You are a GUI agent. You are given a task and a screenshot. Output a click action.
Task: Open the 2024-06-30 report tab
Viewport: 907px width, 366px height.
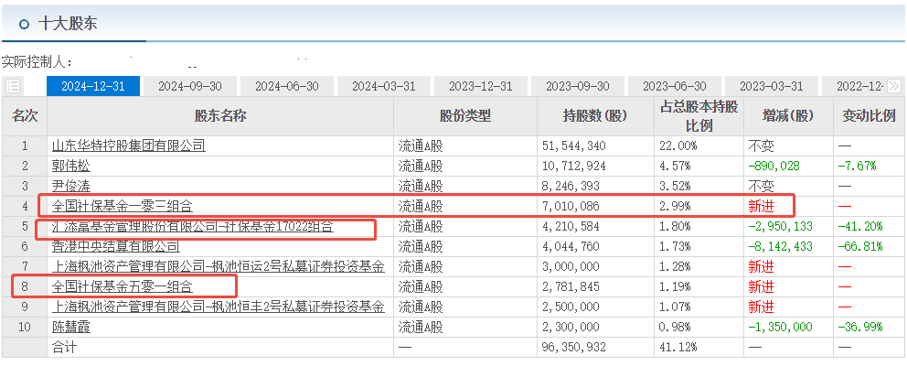(287, 86)
